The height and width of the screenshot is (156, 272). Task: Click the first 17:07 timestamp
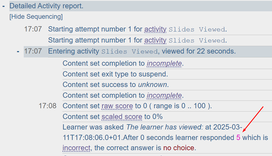pos(33,29)
